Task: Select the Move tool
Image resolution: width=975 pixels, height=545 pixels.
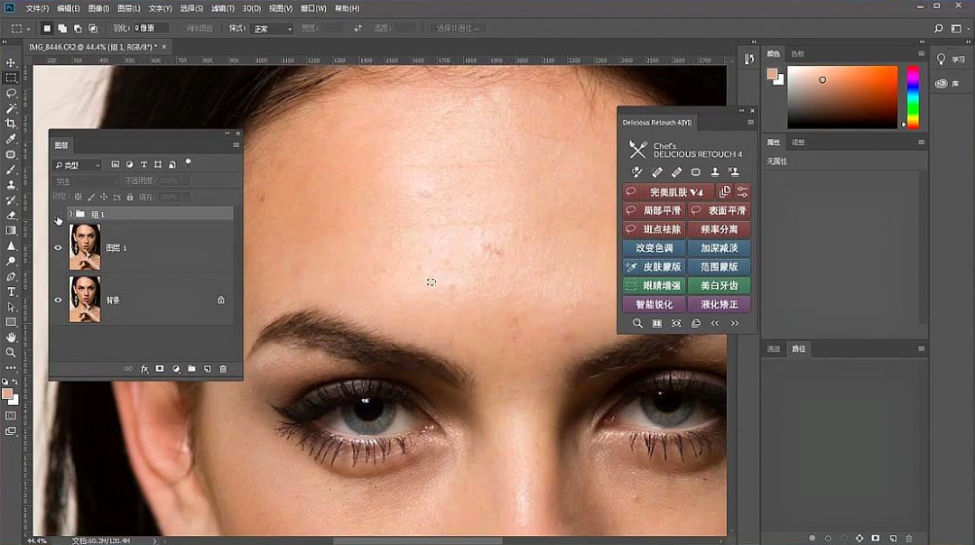Action: (11, 63)
